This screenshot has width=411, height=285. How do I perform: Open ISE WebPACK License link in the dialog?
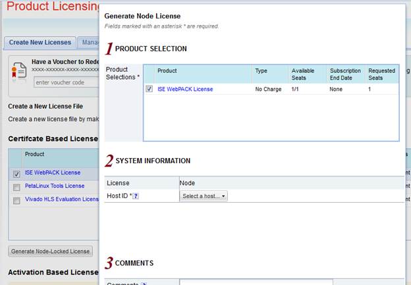pos(185,89)
